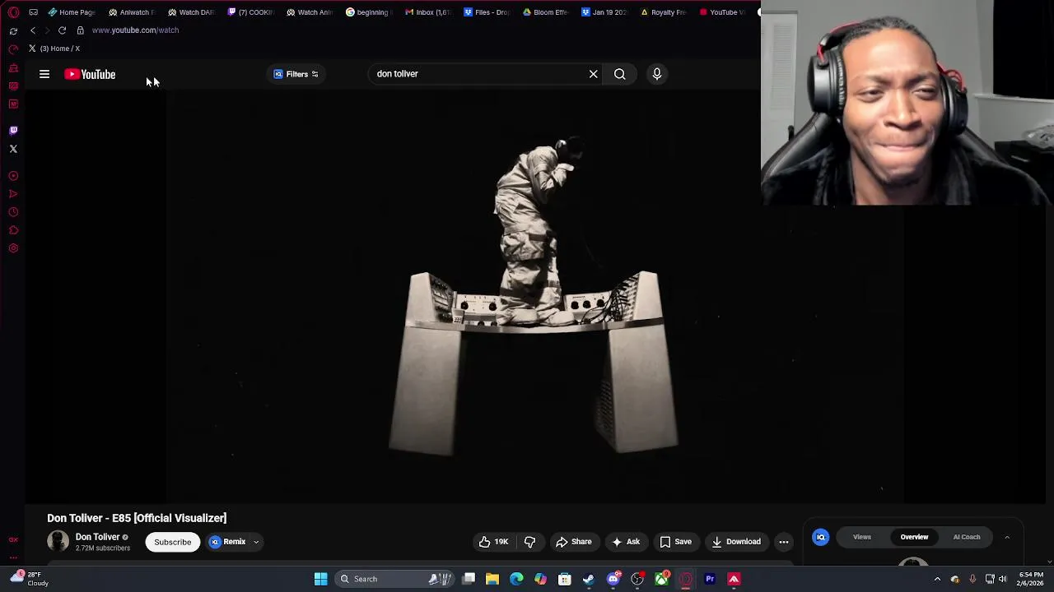Go back using browser back arrow
Image resolution: width=1054 pixels, height=592 pixels.
(x=33, y=30)
